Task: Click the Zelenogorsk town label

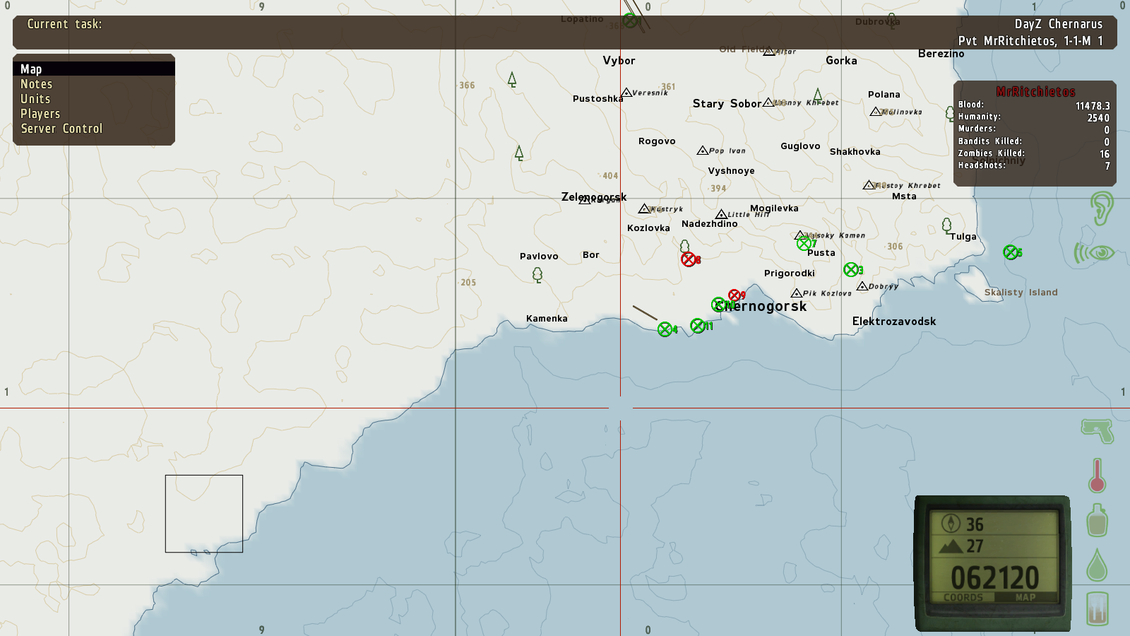Action: [594, 196]
